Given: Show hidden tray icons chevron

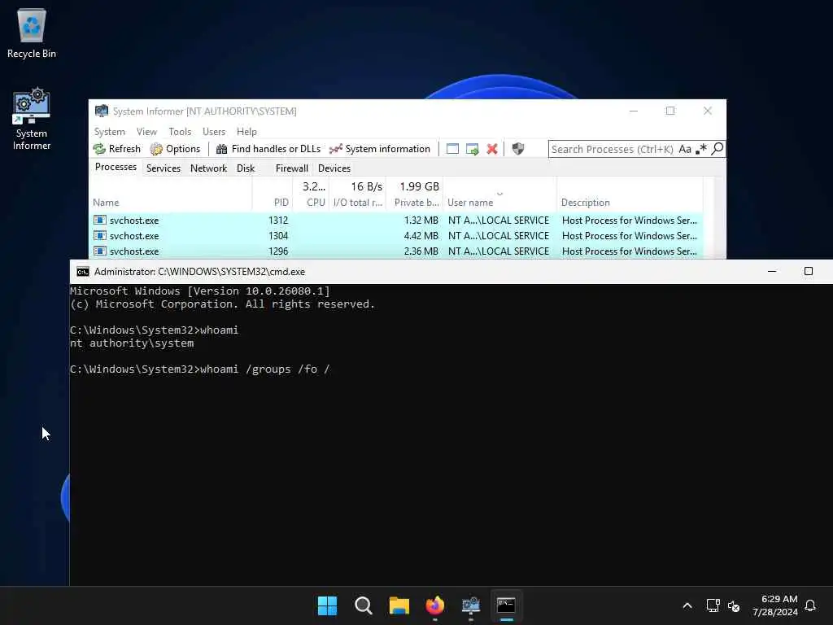Looking at the screenshot, I should click(x=687, y=605).
